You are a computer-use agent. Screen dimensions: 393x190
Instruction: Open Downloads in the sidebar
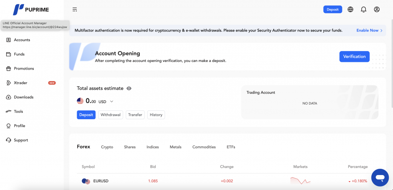(23, 97)
